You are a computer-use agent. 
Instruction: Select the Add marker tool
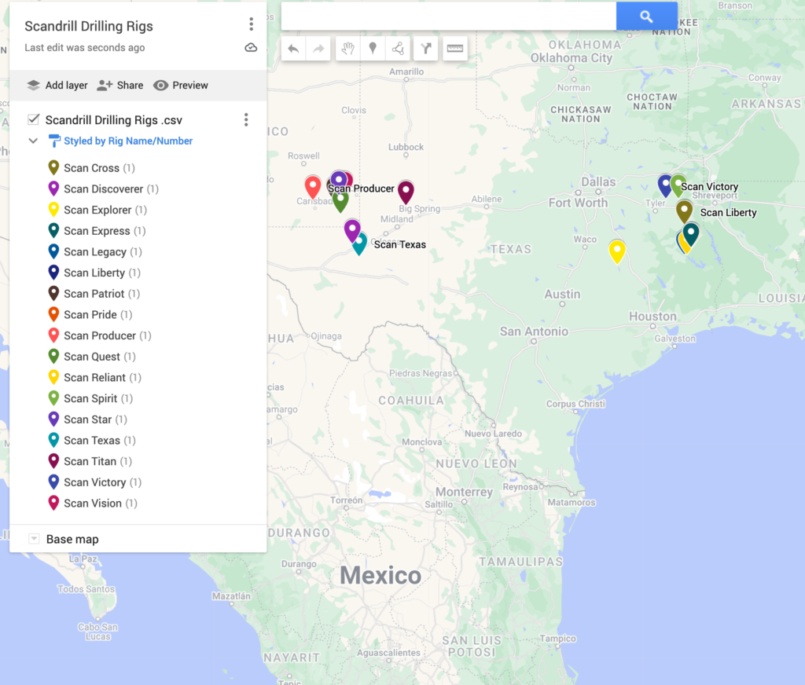pyautogui.click(x=373, y=49)
